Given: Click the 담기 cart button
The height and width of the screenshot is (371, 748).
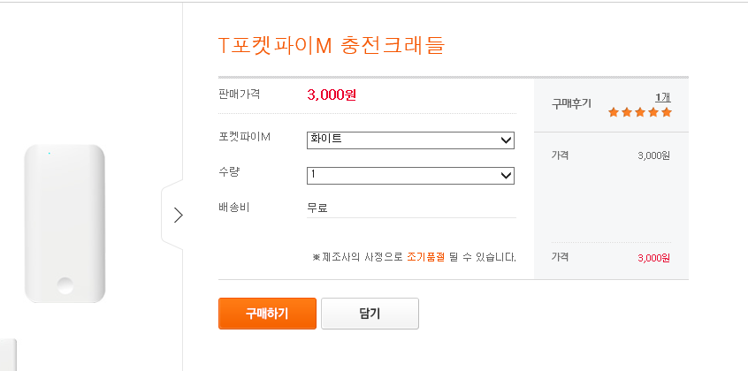Looking at the screenshot, I should pyautogui.click(x=370, y=314).
